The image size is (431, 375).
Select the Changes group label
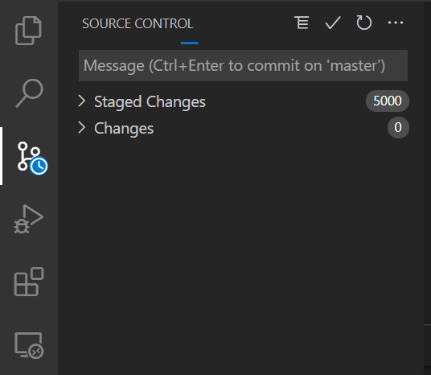coord(124,129)
